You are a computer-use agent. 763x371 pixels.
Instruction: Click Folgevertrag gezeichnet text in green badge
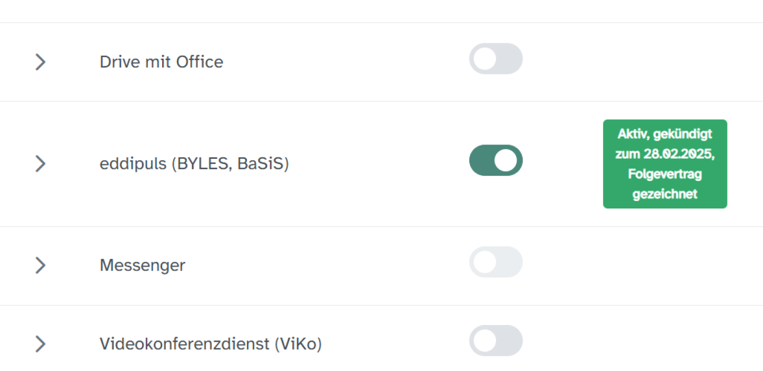[x=664, y=184]
